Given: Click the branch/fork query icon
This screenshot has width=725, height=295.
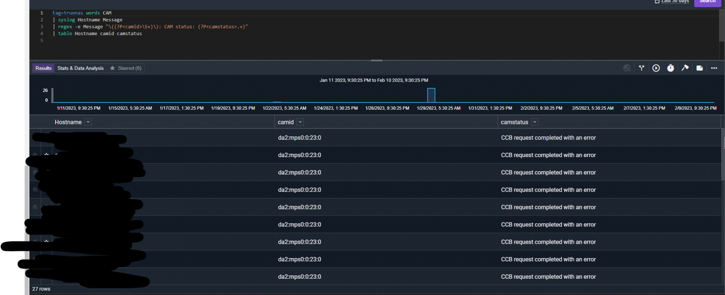Looking at the screenshot, I should [642, 68].
